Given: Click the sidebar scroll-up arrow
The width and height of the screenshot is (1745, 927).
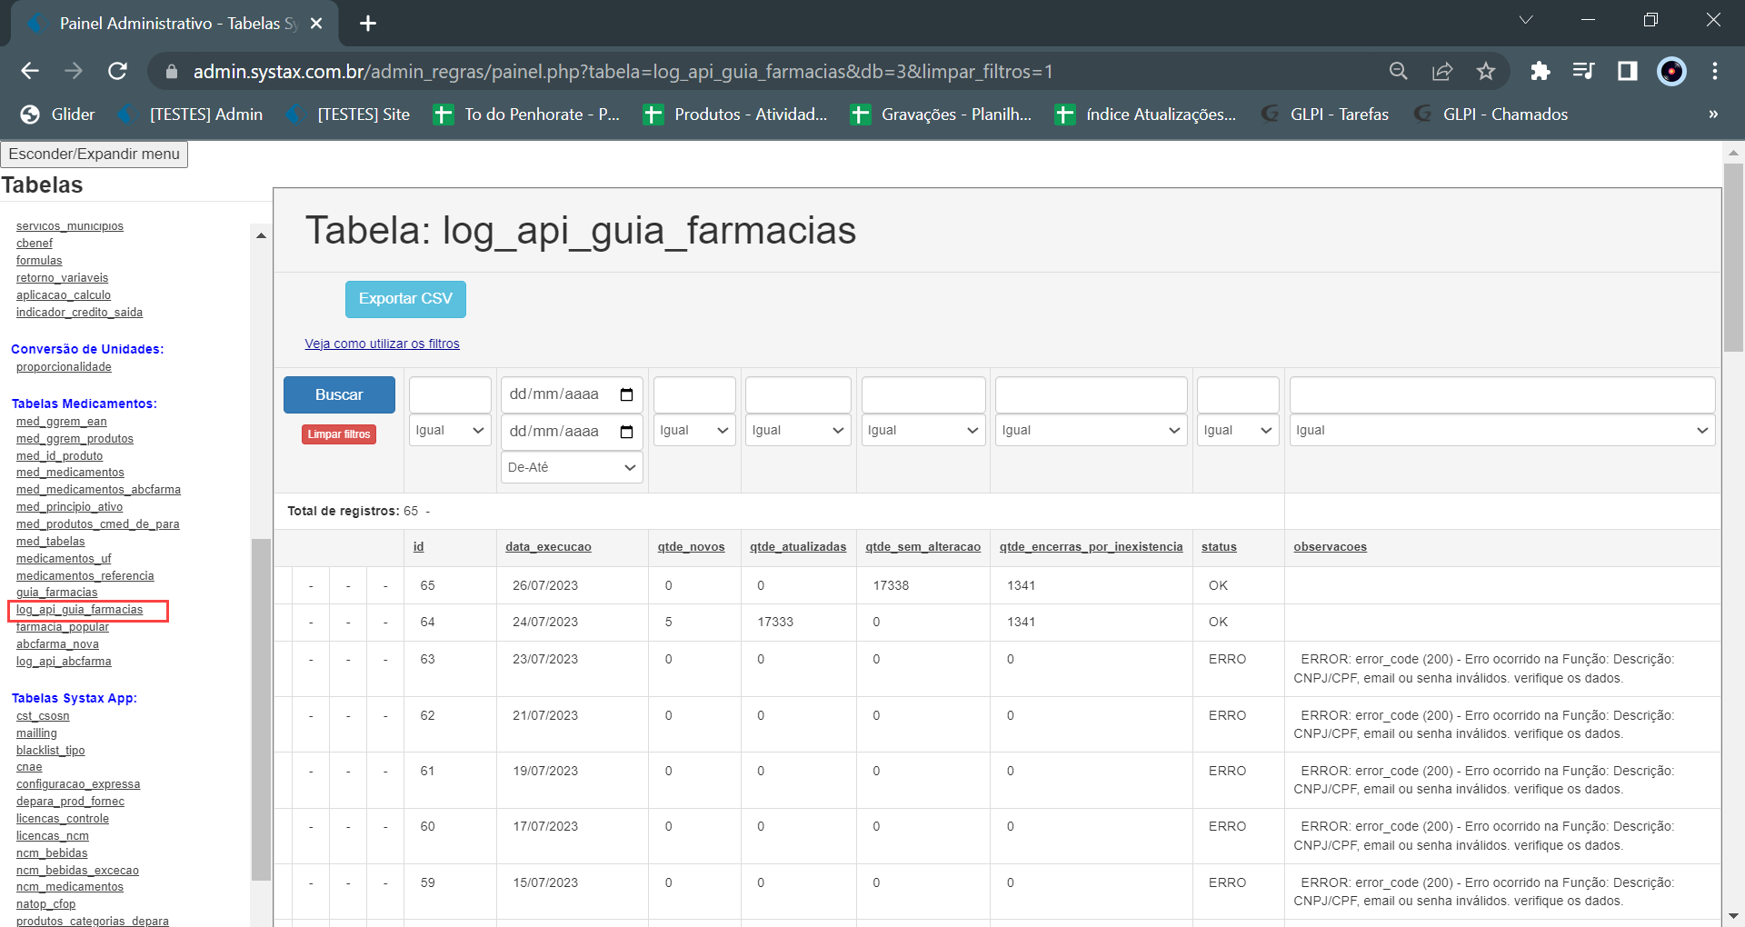Looking at the screenshot, I should 261,235.
